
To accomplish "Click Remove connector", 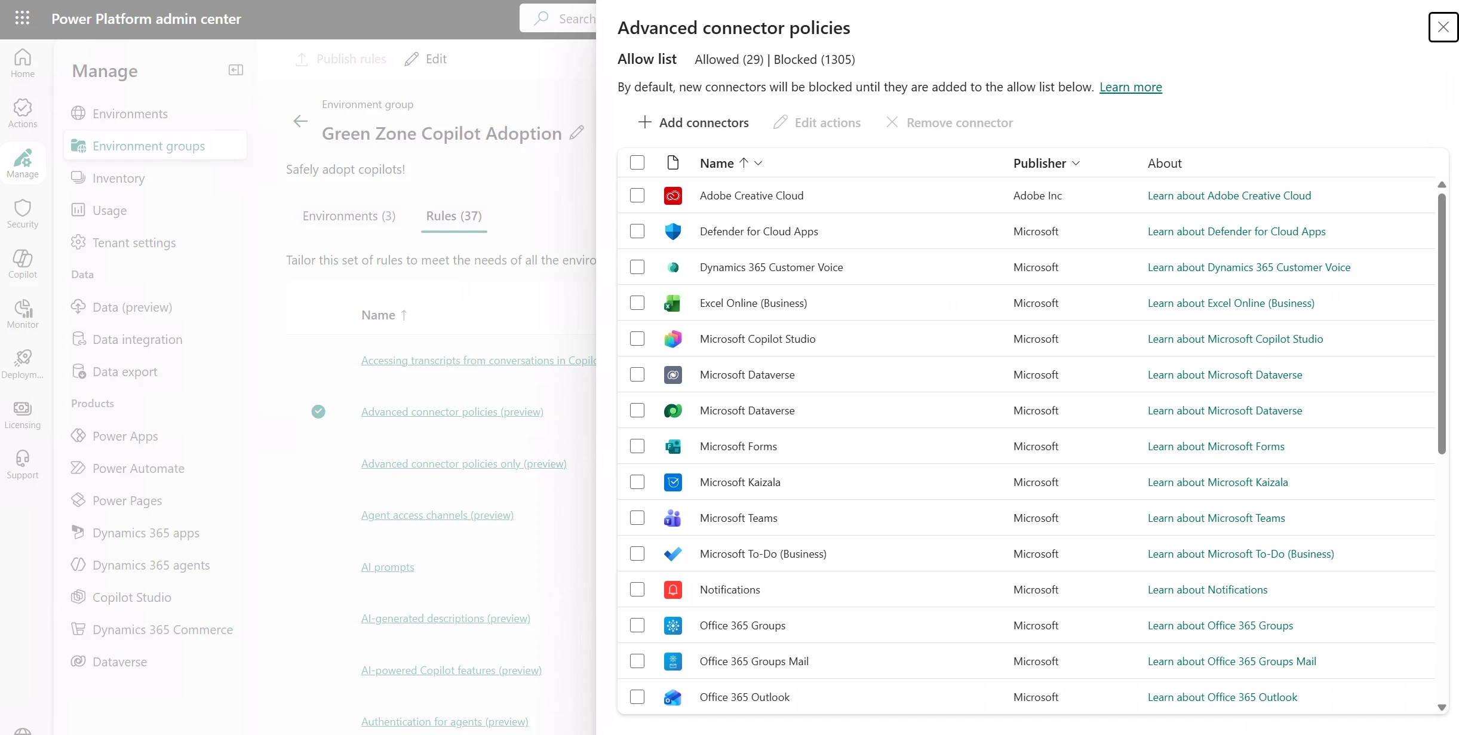I will (x=950, y=122).
